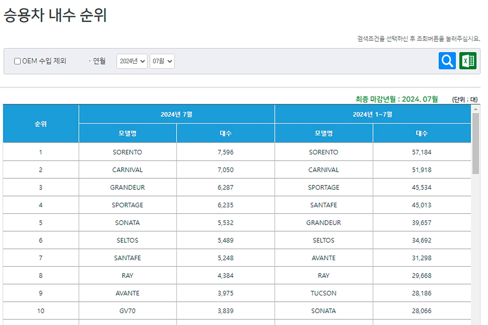Click the 6,287 cell
488x325 pixels.
tap(226, 188)
